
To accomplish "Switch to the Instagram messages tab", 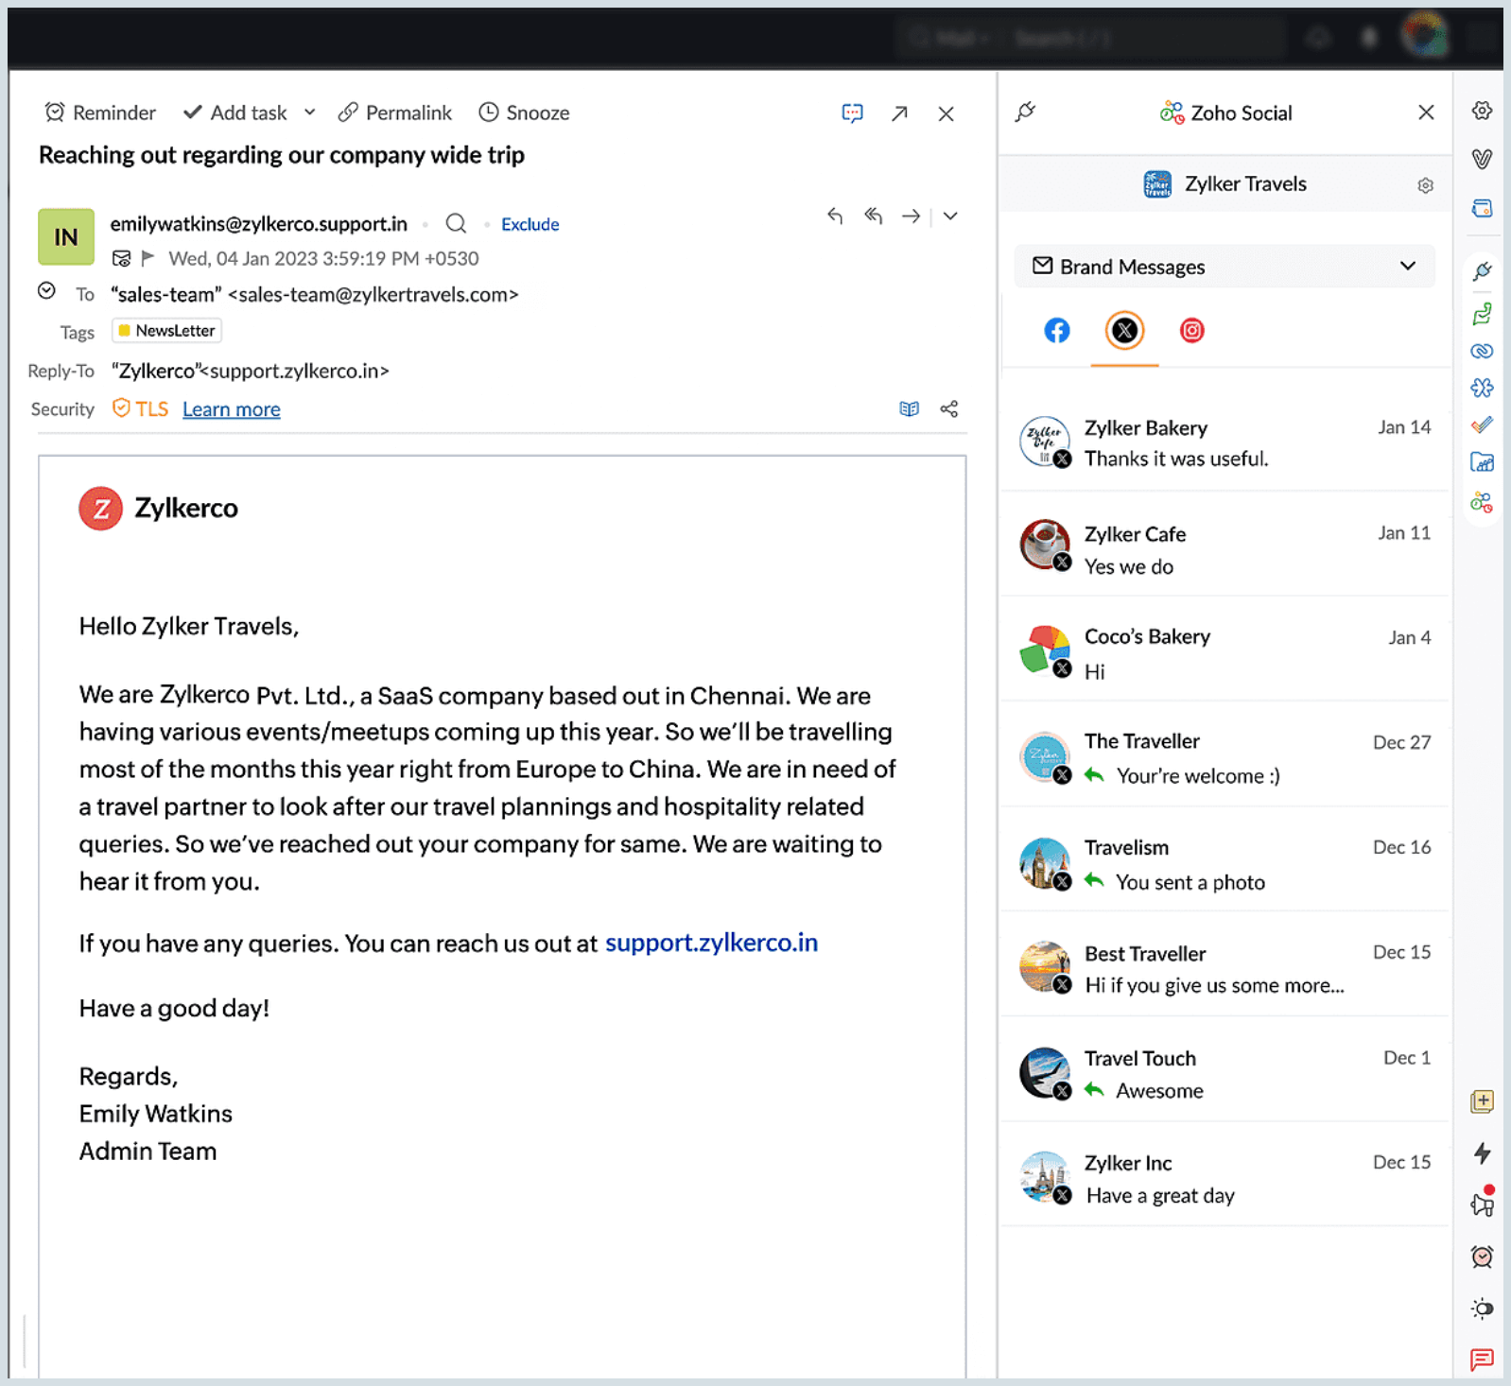I will point(1191,331).
